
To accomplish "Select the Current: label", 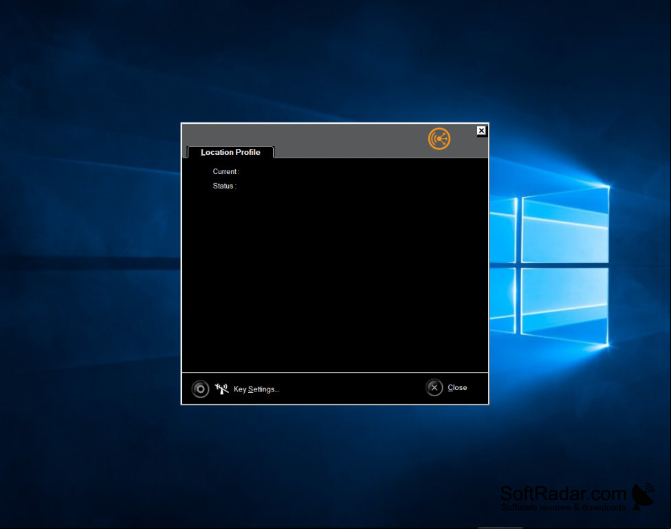I will (x=226, y=171).
